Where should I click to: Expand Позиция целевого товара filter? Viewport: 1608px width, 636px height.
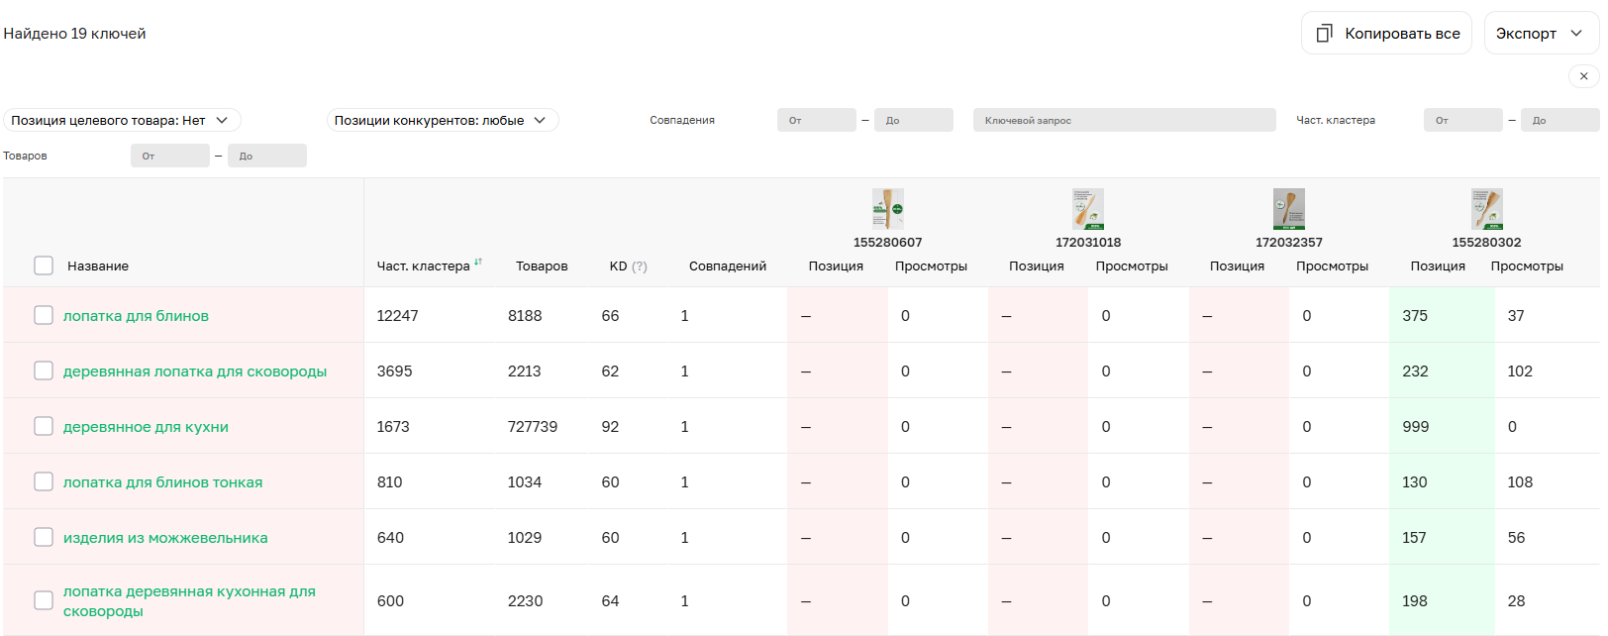pyautogui.click(x=121, y=120)
